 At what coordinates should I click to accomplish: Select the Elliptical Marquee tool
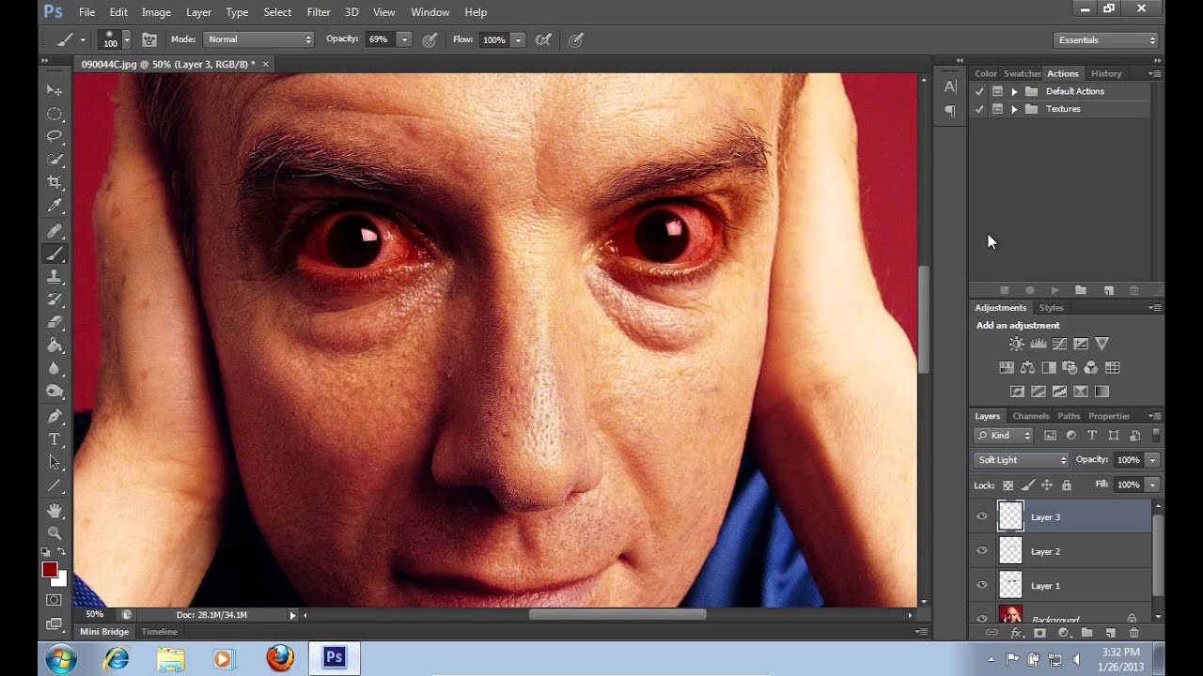pos(55,114)
